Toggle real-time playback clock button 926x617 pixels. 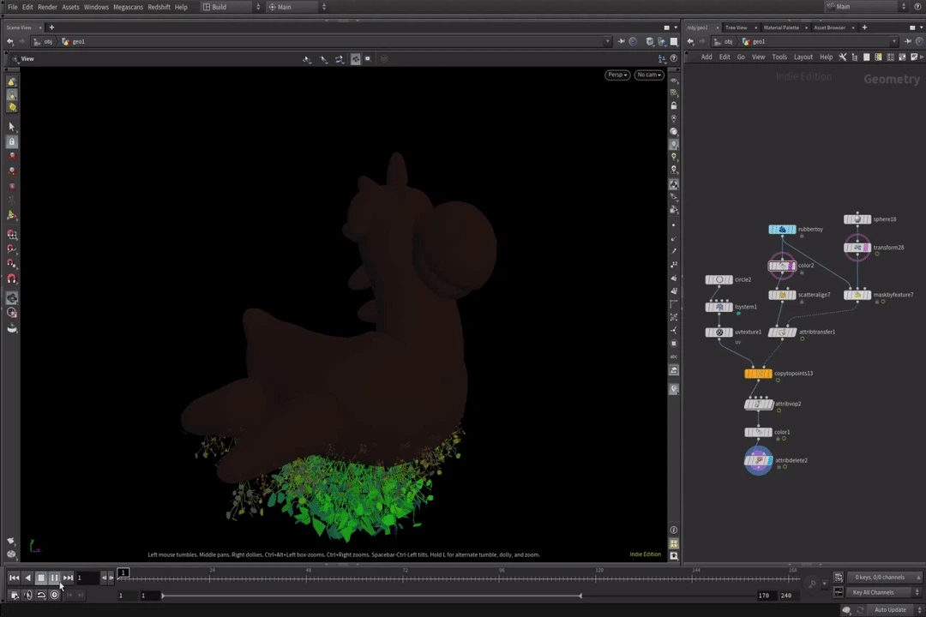[54, 596]
